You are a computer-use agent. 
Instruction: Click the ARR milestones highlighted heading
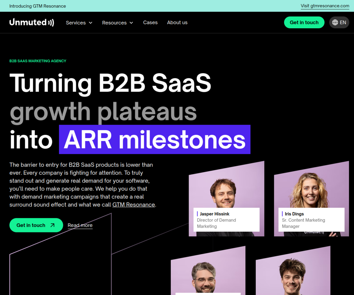[155, 139]
